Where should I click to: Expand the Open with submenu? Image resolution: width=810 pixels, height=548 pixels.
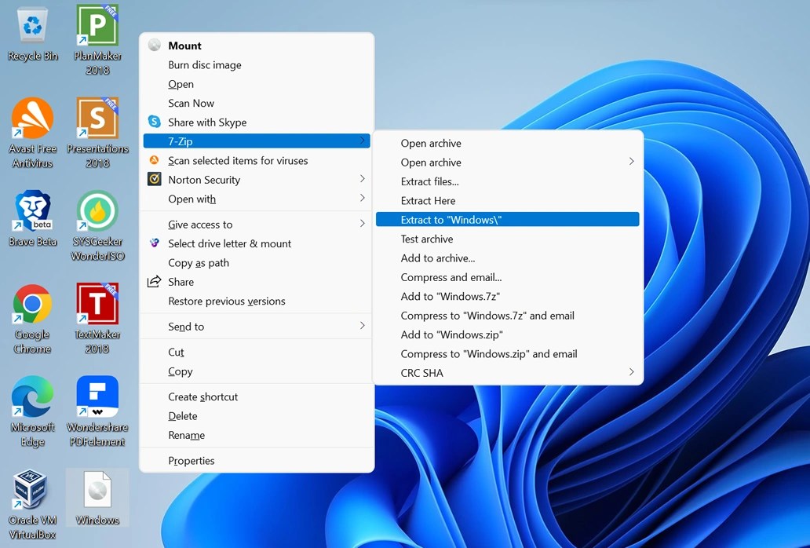[257, 199]
